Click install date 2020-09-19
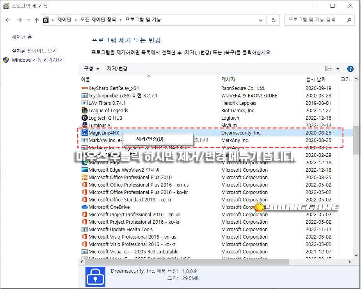This screenshot has width=361, height=289. (318, 88)
